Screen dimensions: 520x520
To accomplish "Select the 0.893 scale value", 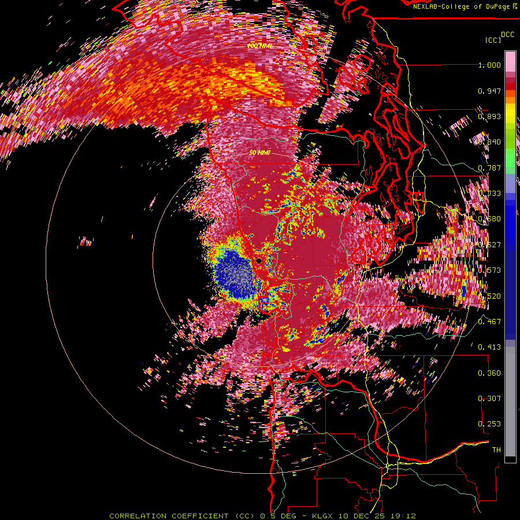I will coord(489,116).
